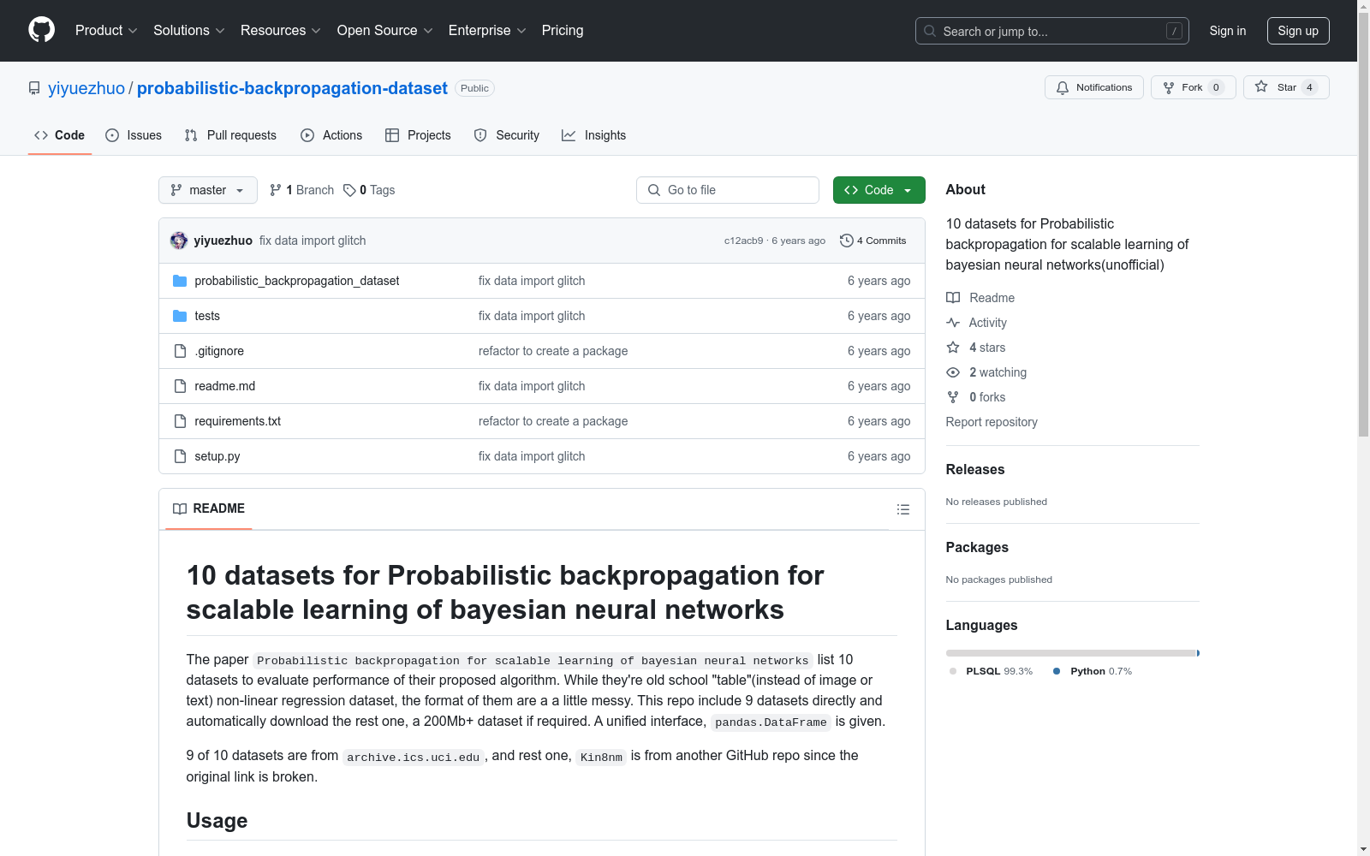Click the eye icon beside 2 watching
This screenshot has height=856, width=1370.
[953, 372]
